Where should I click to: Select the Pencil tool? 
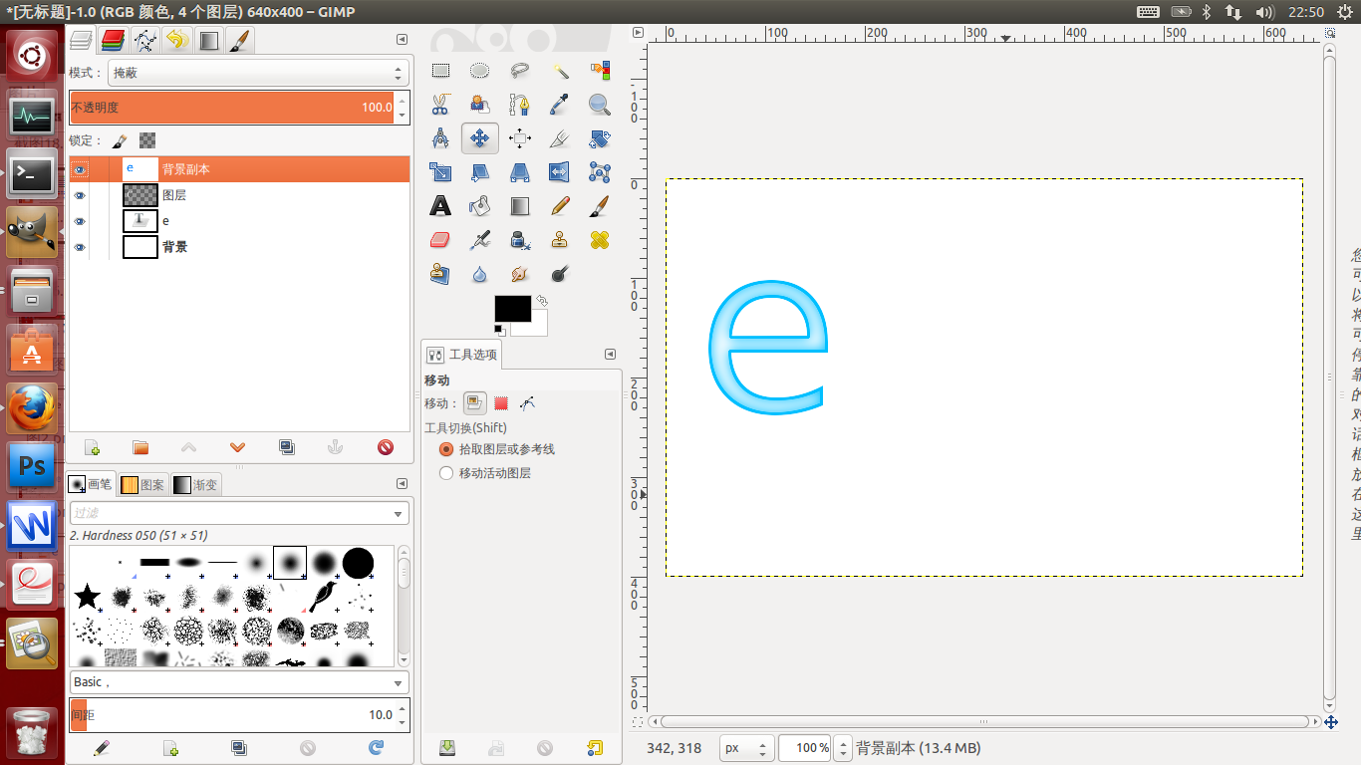coord(560,206)
